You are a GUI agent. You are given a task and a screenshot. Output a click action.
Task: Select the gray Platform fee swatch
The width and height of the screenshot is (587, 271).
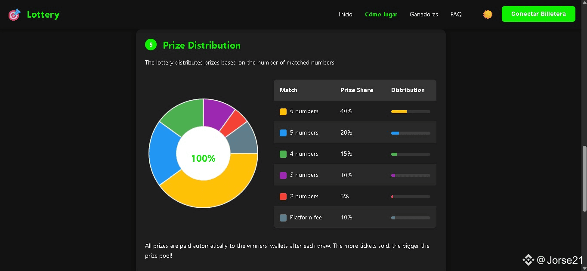click(x=283, y=218)
